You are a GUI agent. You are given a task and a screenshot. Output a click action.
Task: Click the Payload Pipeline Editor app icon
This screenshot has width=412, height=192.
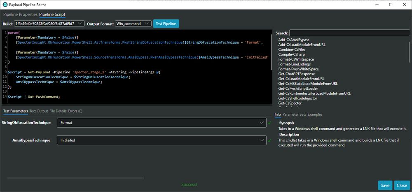5,5
